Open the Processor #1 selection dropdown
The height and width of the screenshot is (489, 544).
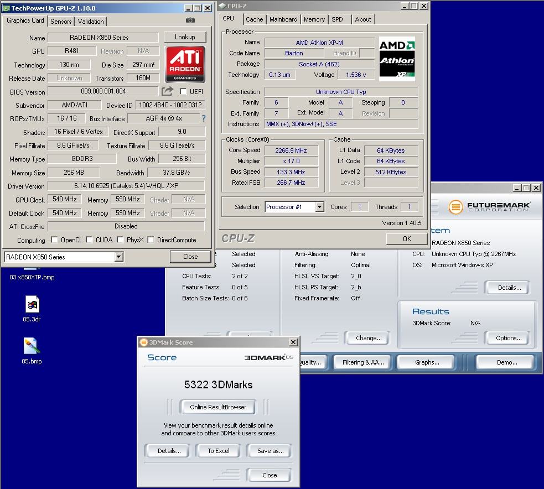pos(319,207)
